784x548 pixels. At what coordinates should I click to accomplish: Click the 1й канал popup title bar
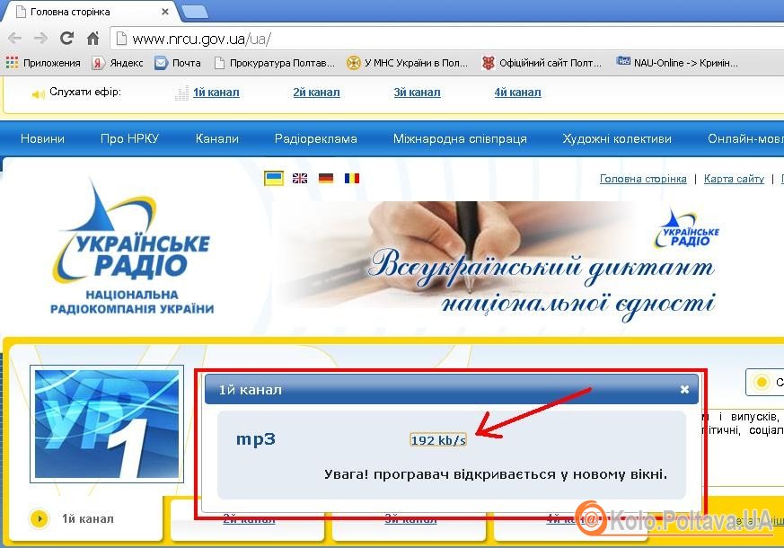click(452, 389)
